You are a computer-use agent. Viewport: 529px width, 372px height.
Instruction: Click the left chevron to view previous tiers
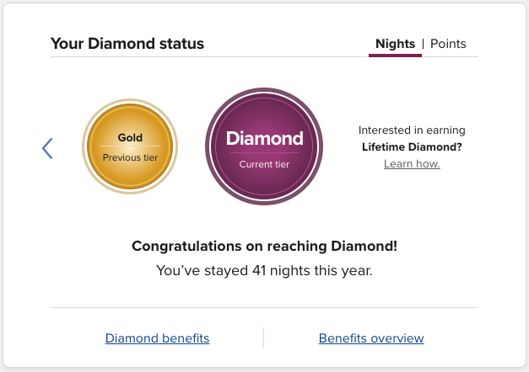(x=47, y=149)
